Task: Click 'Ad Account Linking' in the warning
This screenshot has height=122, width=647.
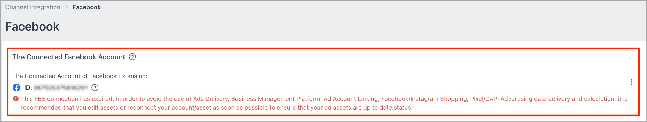Action: (x=351, y=99)
